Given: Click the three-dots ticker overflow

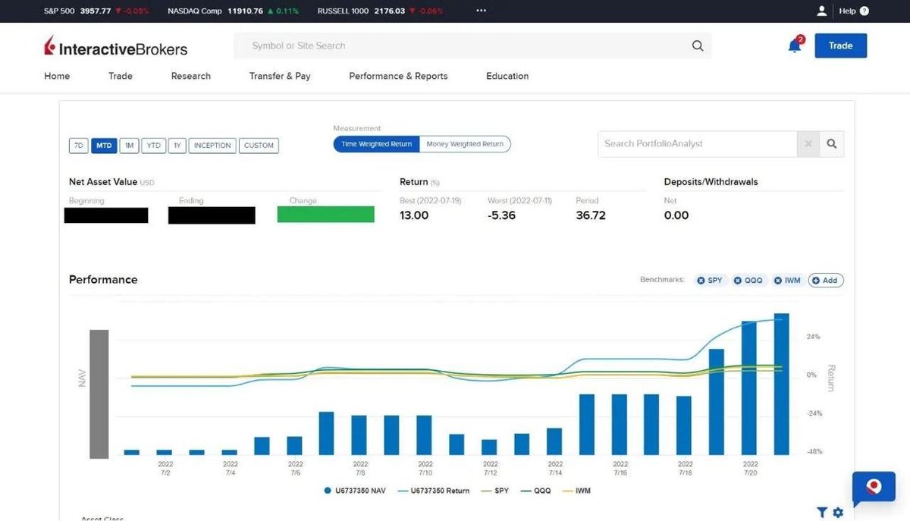Looking at the screenshot, I should point(481,11).
